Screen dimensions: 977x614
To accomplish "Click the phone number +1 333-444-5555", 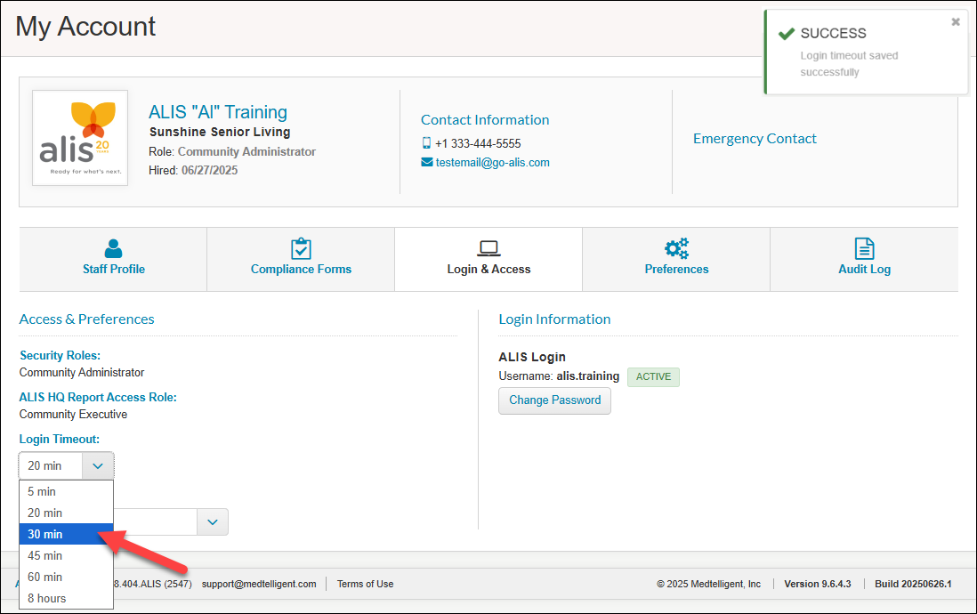I will coord(478,143).
